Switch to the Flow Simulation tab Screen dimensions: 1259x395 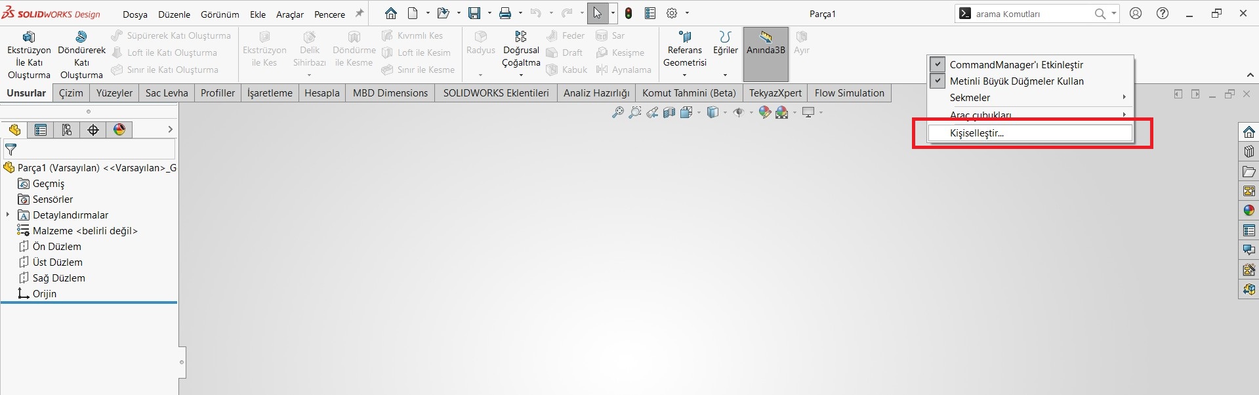coord(849,93)
